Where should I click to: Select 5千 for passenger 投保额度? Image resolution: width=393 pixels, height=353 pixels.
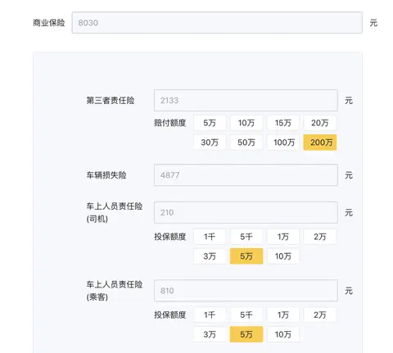(246, 315)
